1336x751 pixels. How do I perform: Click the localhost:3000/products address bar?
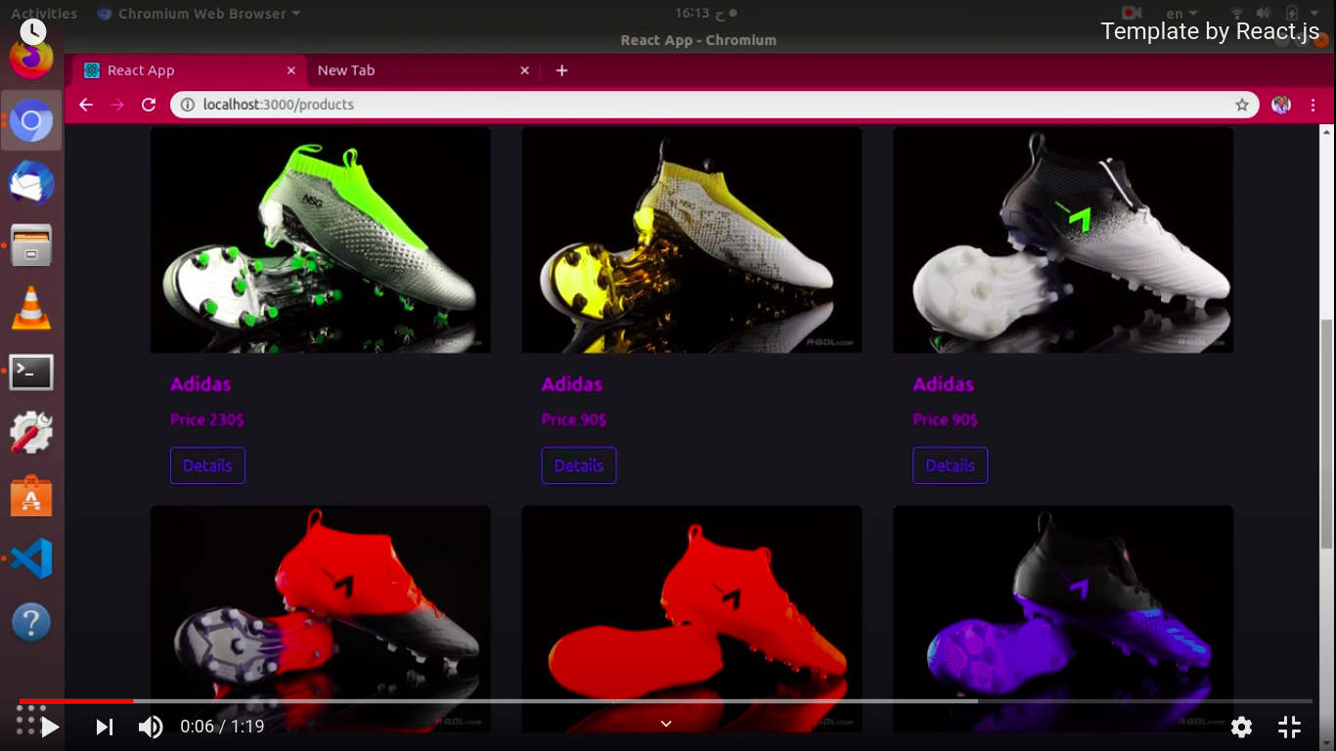(685, 105)
